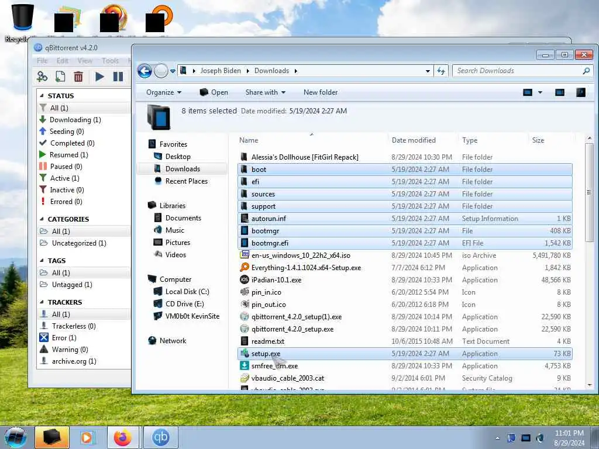Open the Organize dropdown menu
The height and width of the screenshot is (449, 599).
(x=164, y=92)
